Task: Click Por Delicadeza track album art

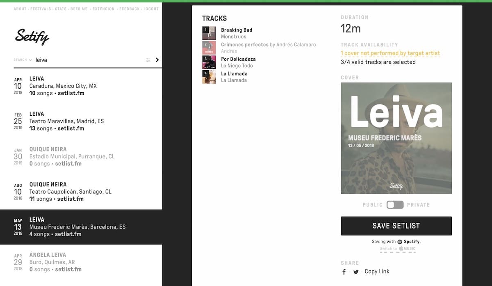Action: pos(209,62)
